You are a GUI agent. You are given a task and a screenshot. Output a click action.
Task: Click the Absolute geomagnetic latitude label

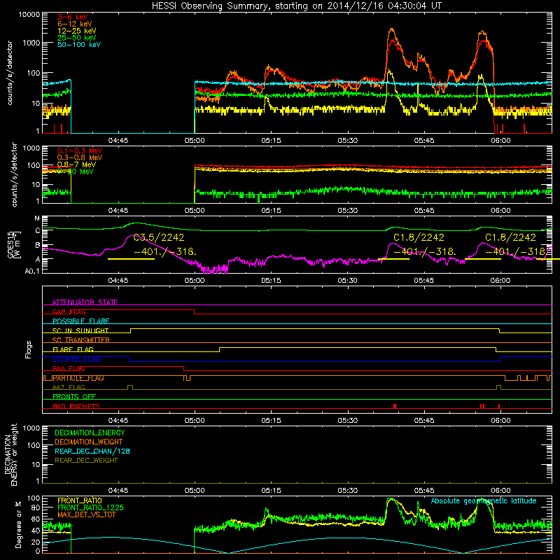click(484, 500)
